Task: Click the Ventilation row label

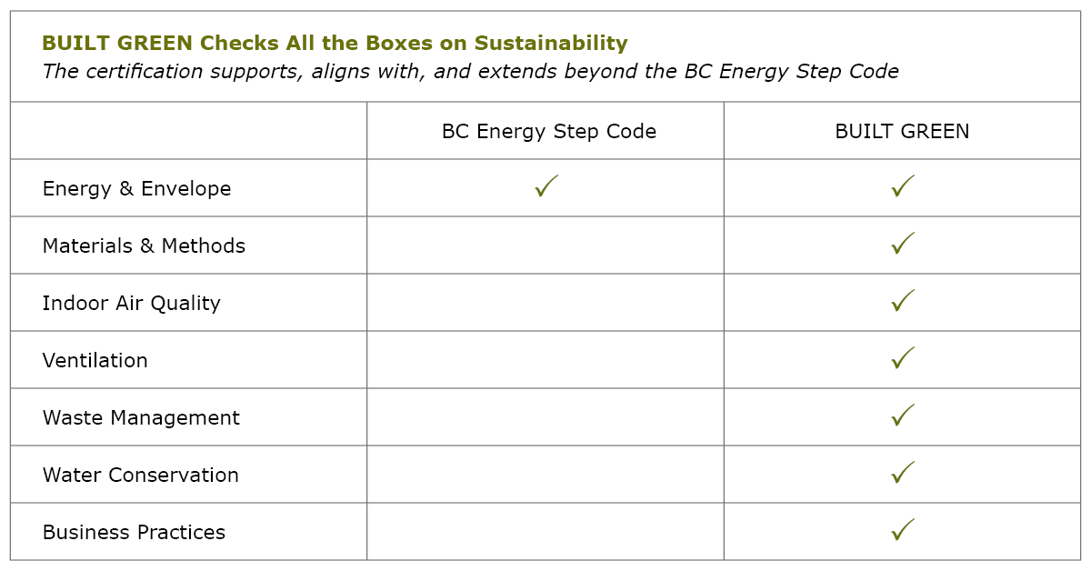Action: click(95, 361)
